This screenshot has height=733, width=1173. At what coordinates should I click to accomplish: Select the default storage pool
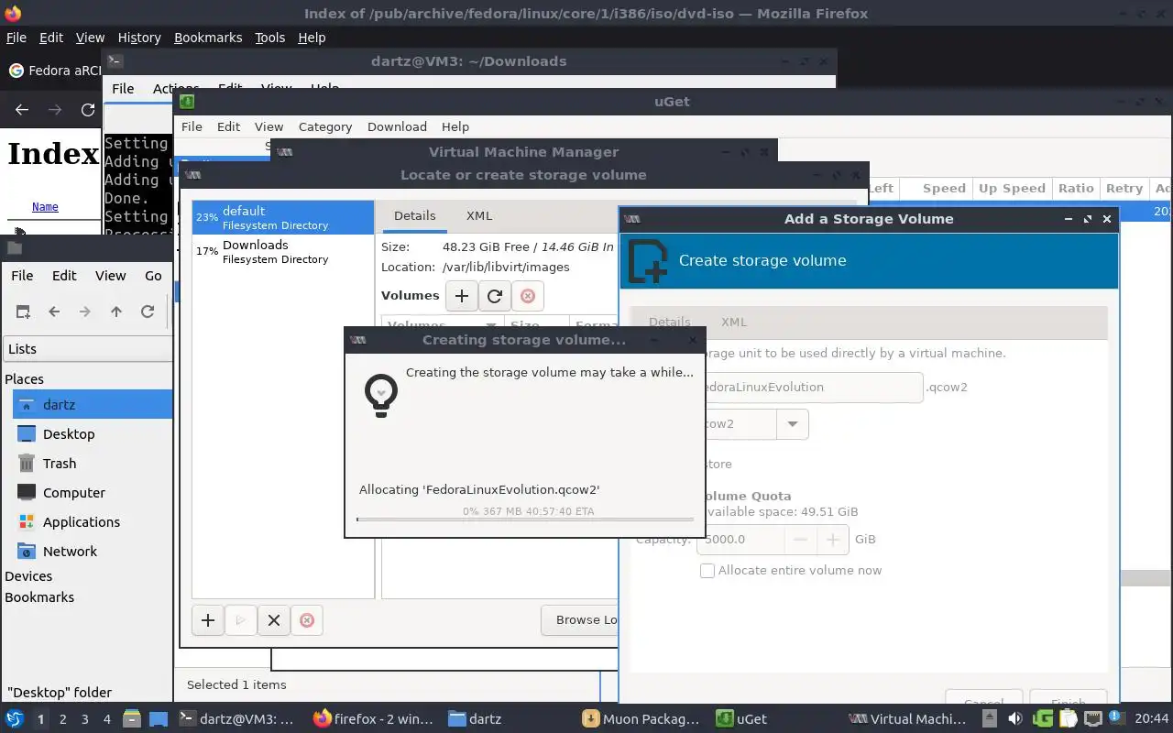click(x=283, y=217)
